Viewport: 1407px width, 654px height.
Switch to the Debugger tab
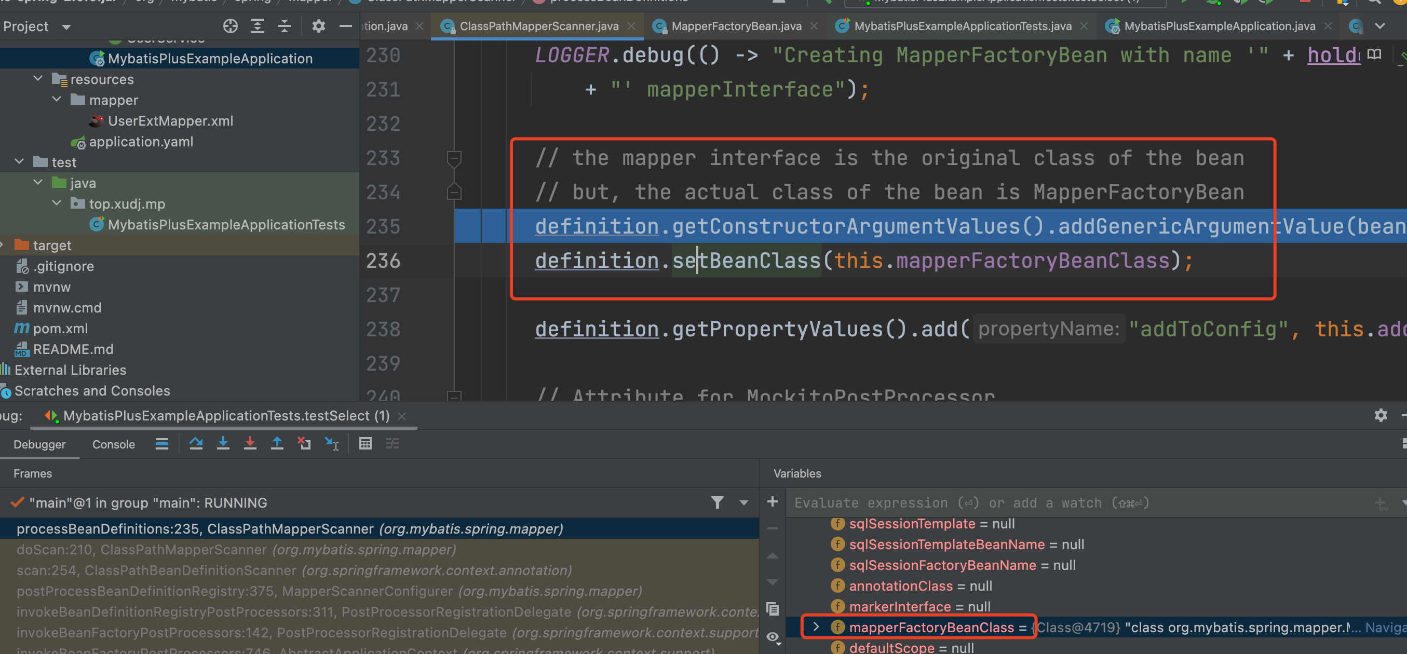click(39, 444)
